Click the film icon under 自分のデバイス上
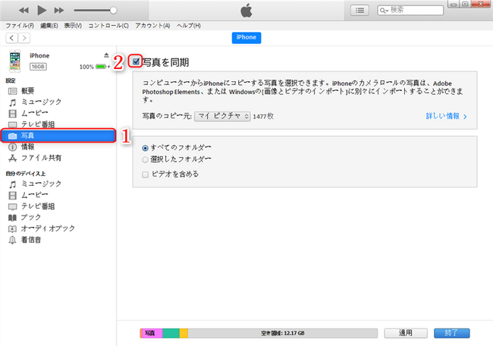The image size is (493, 346). click(x=12, y=195)
